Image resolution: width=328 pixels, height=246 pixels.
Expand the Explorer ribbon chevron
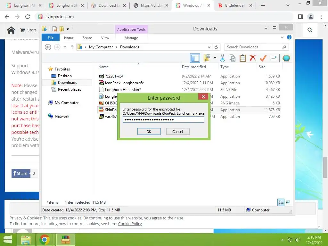(282, 37)
